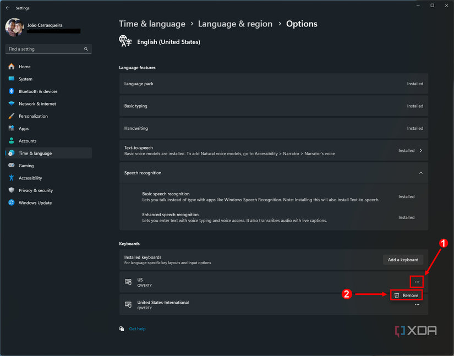Viewport: 454px width, 356px height.
Task: Click the Privacy & security shield icon
Action: coord(11,190)
